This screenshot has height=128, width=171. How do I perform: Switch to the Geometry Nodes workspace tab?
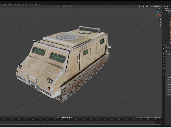pyautogui.click(x=31, y=4)
